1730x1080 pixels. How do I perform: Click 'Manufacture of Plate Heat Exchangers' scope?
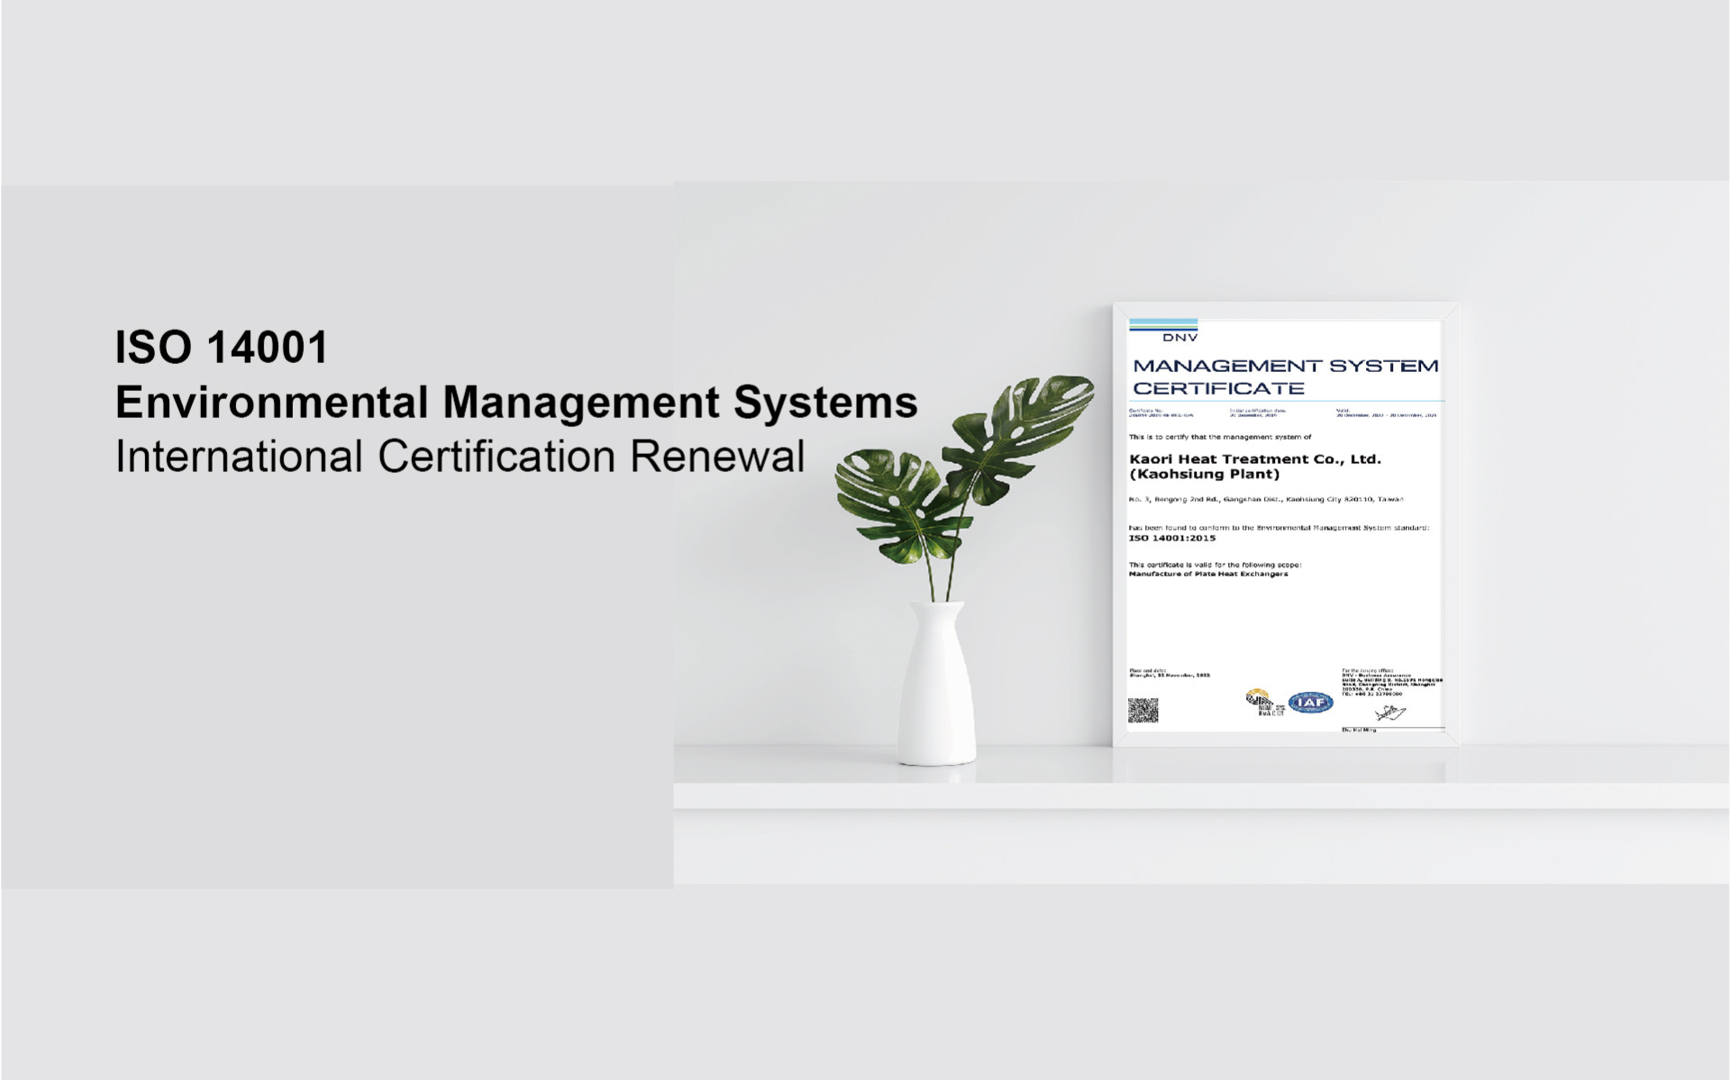pyautogui.click(x=1208, y=574)
